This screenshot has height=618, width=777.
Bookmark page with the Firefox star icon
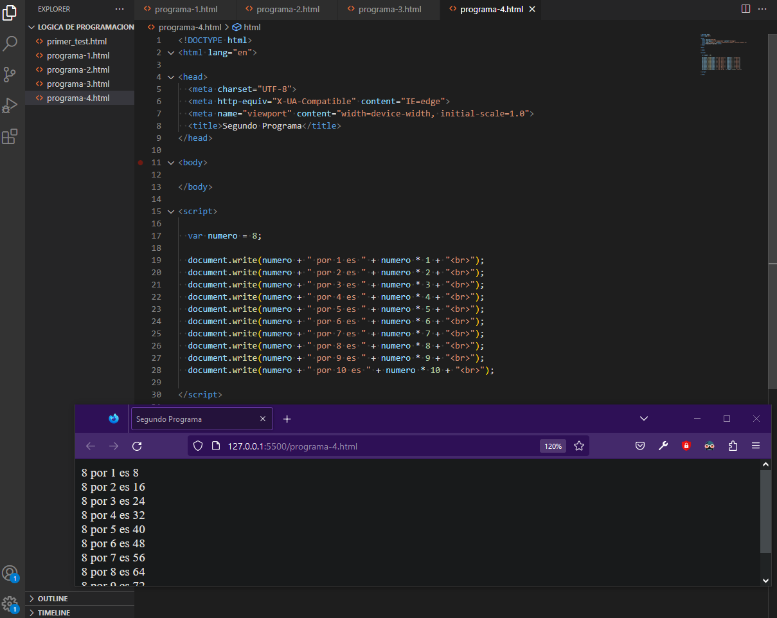point(578,446)
